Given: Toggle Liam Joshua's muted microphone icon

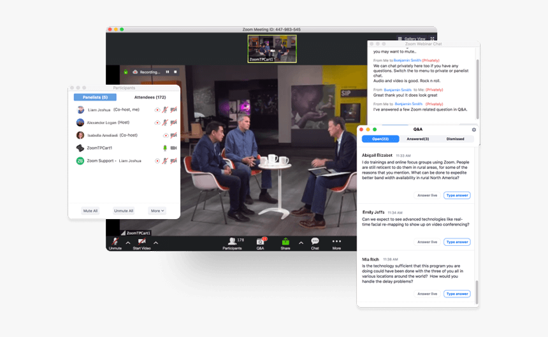Looking at the screenshot, I should tap(165, 110).
